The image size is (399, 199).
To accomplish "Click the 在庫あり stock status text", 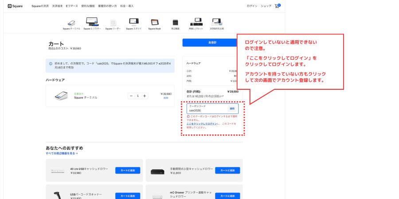I will pos(78,94).
